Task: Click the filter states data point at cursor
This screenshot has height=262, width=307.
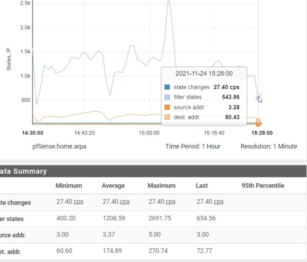Action: 258,98
